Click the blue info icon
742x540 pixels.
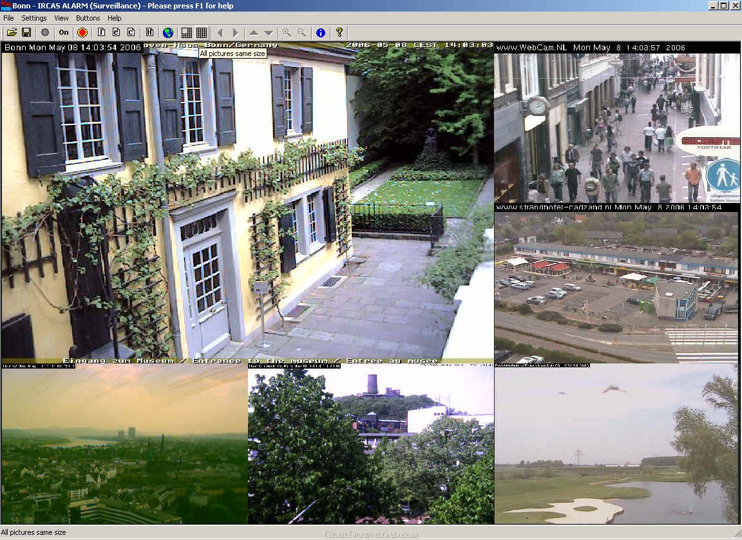pyautogui.click(x=321, y=32)
